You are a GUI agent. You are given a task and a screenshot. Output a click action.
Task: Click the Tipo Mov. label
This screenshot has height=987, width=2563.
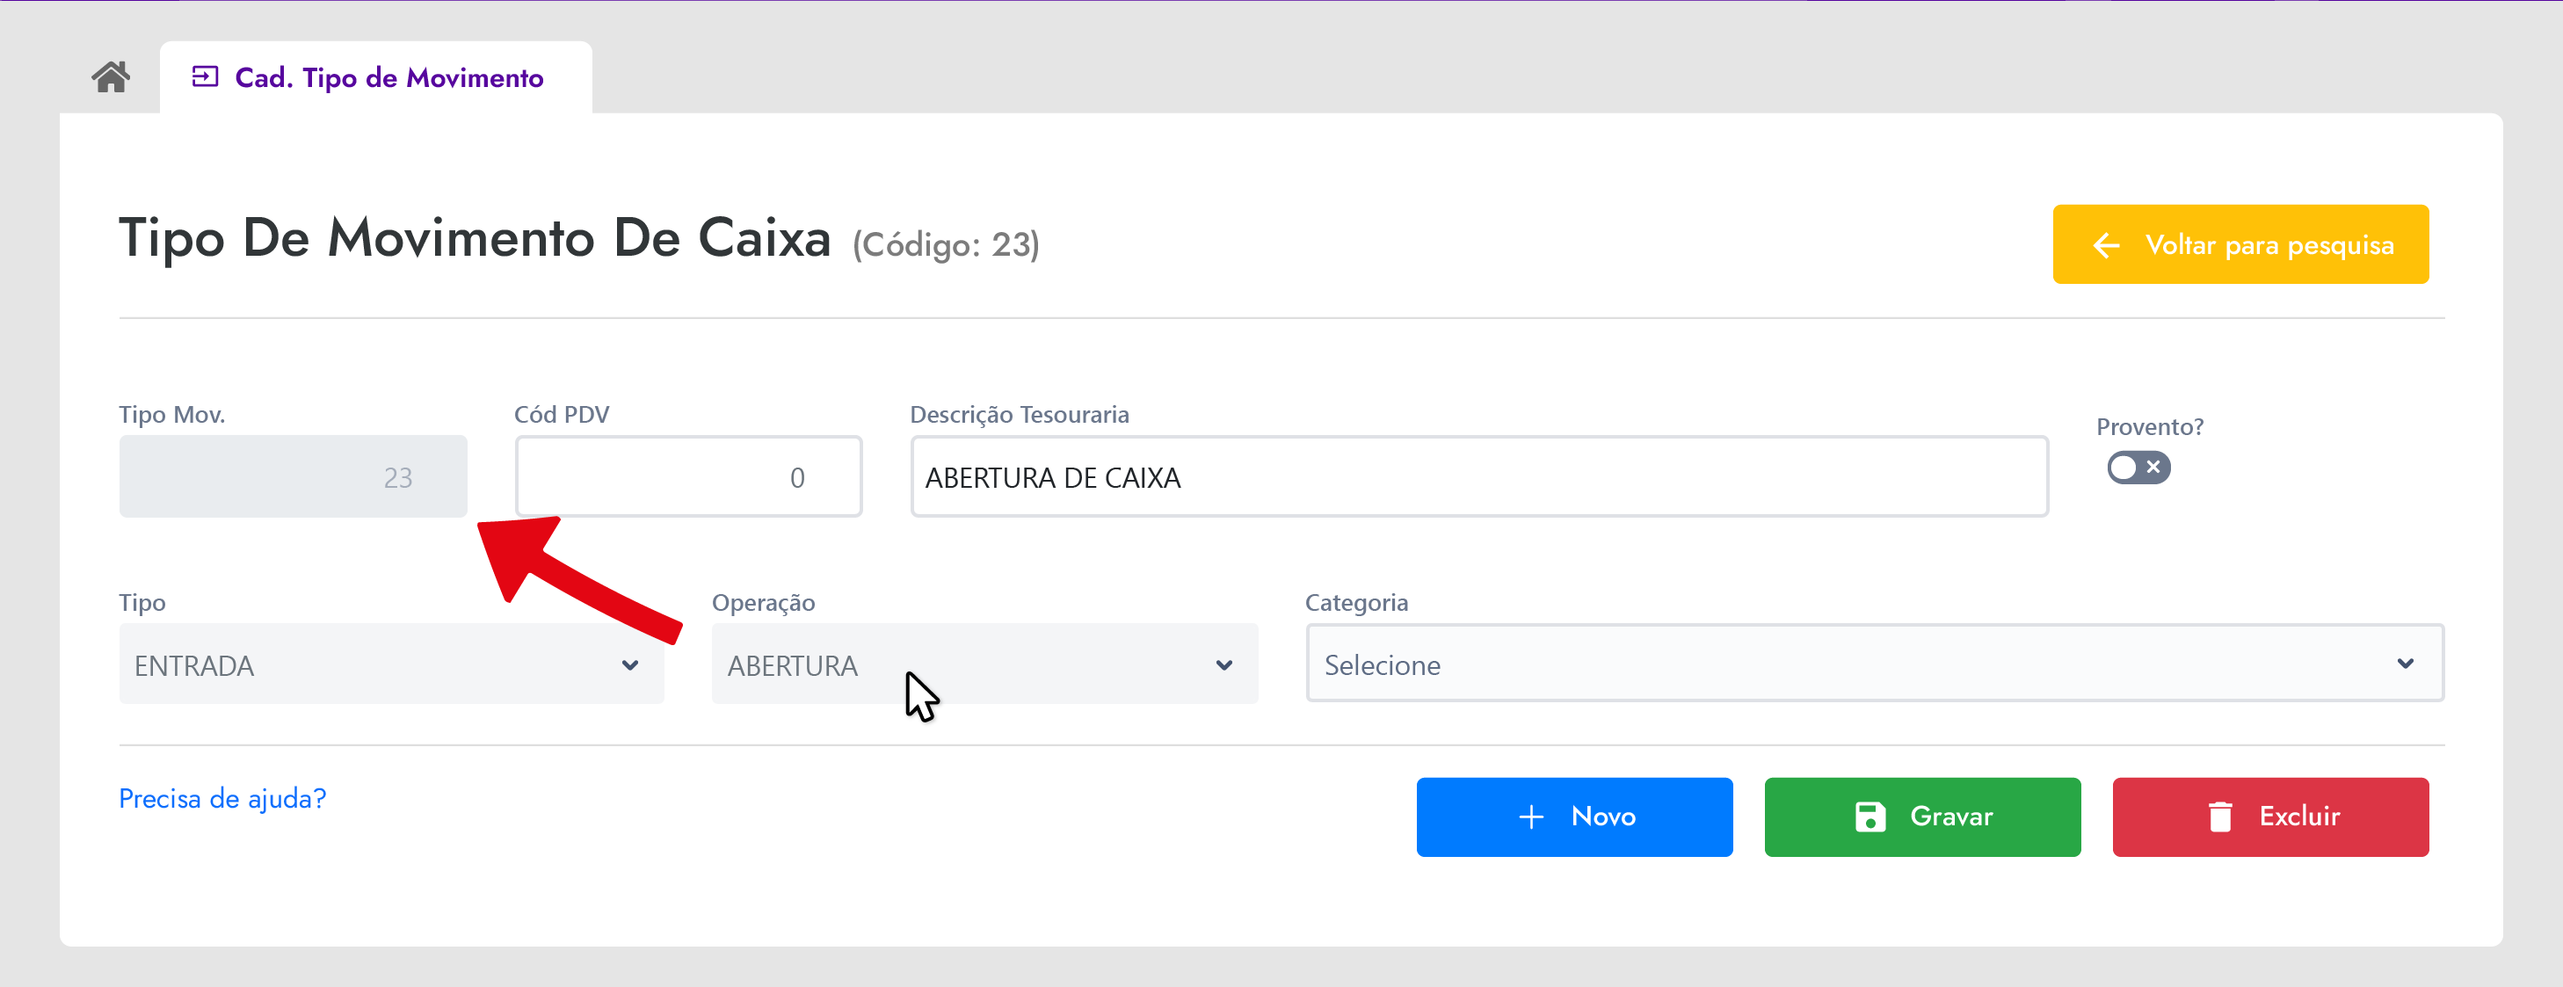(172, 414)
